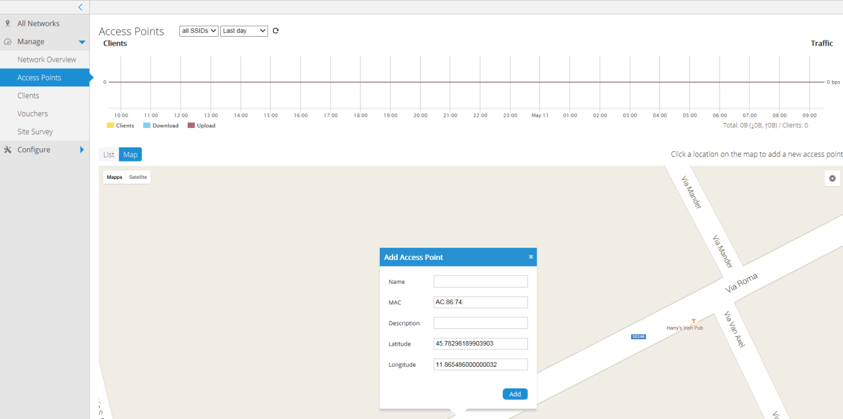Open Network Overview in sidebar
Image resolution: width=843 pixels, height=419 pixels.
47,59
